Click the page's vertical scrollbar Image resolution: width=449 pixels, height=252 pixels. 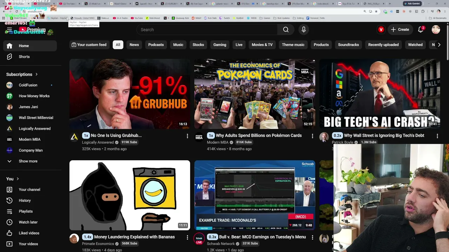tap(448, 42)
